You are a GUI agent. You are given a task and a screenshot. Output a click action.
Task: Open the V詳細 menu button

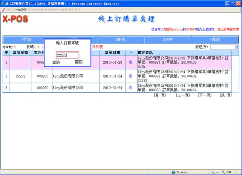click(24, 40)
